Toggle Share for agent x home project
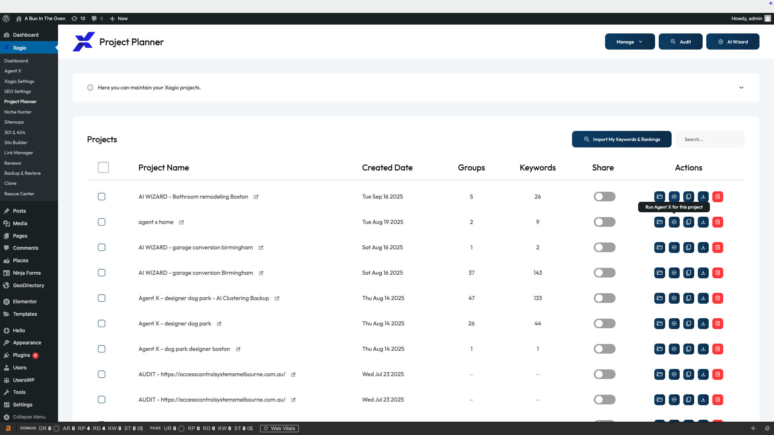The height and width of the screenshot is (435, 774). click(x=604, y=222)
